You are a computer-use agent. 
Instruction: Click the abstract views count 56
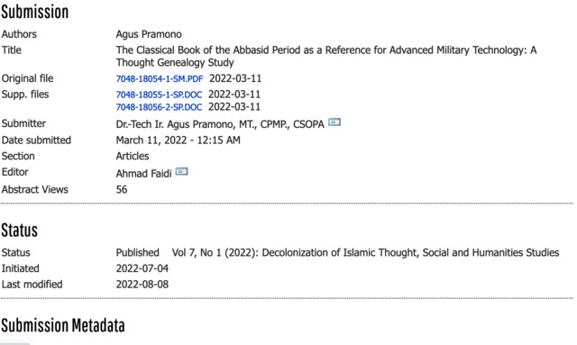[x=122, y=190]
